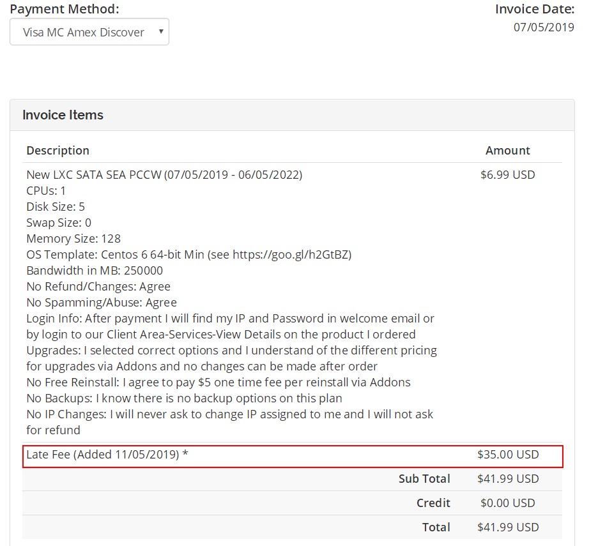Select the invoice date 07/05/2019
This screenshot has width=605, height=546.
[543, 27]
